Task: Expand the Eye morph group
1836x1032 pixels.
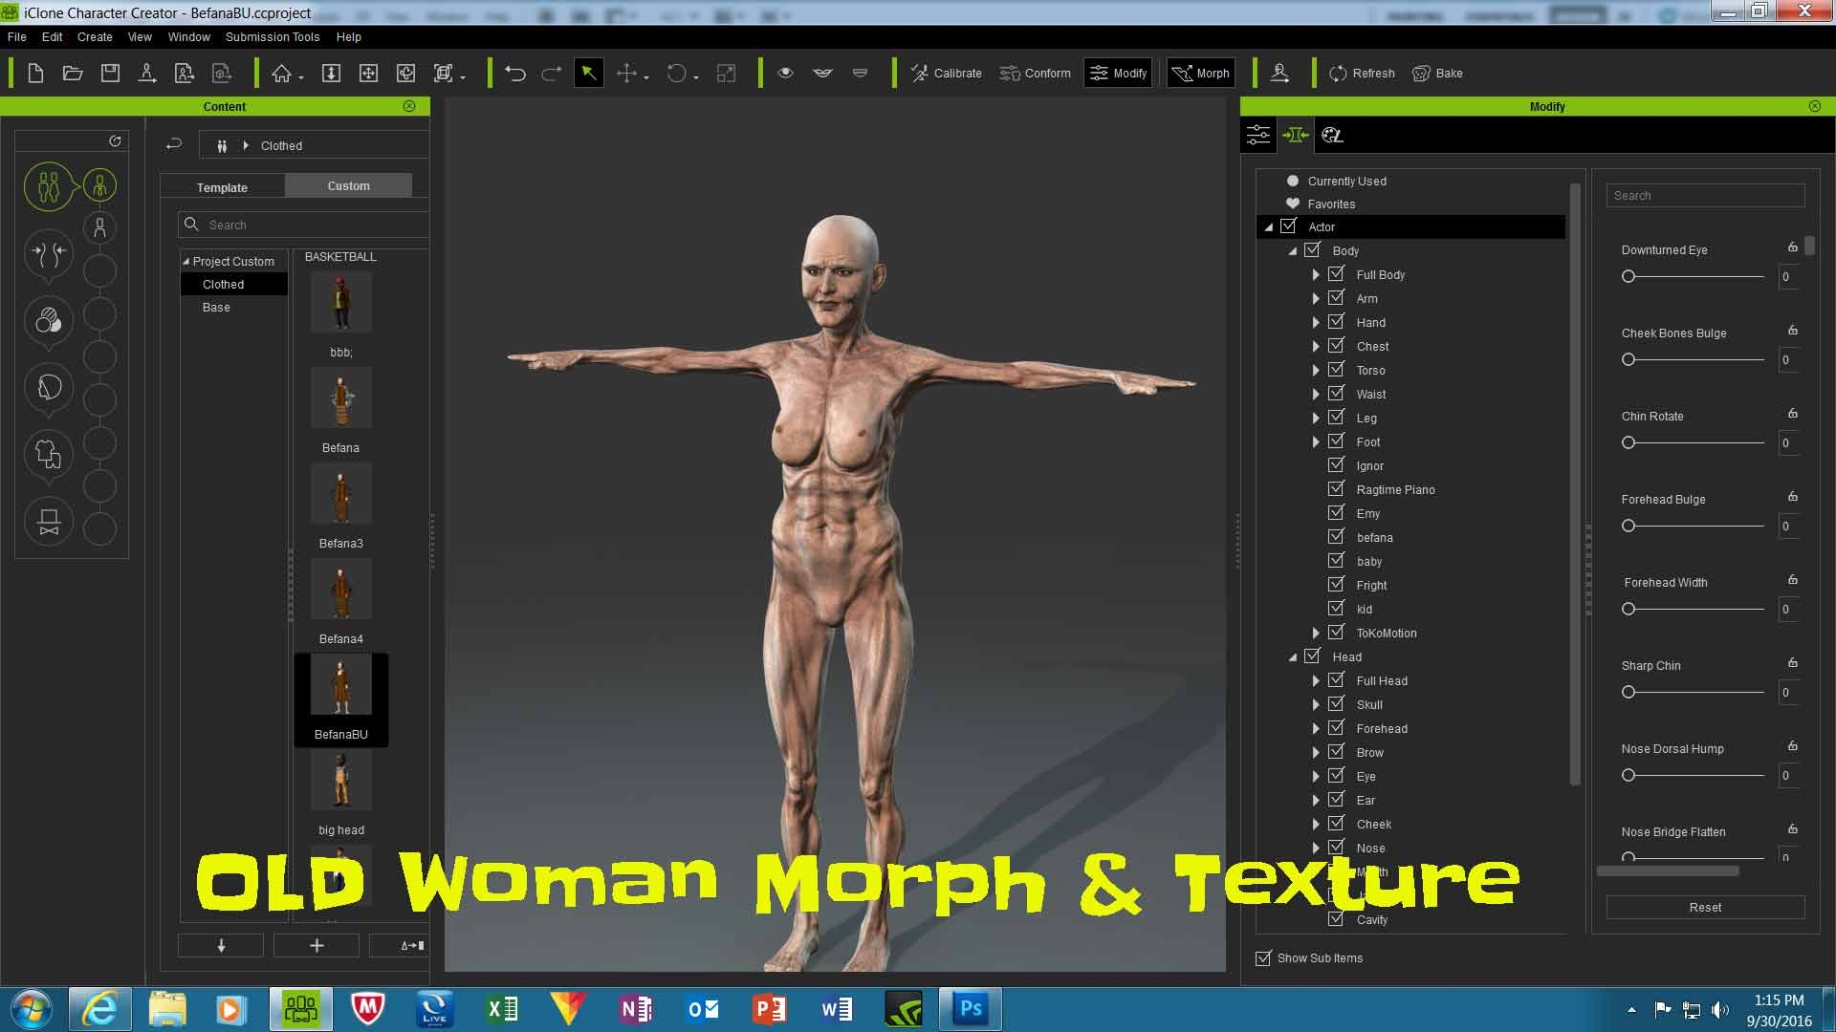Action: click(1316, 776)
